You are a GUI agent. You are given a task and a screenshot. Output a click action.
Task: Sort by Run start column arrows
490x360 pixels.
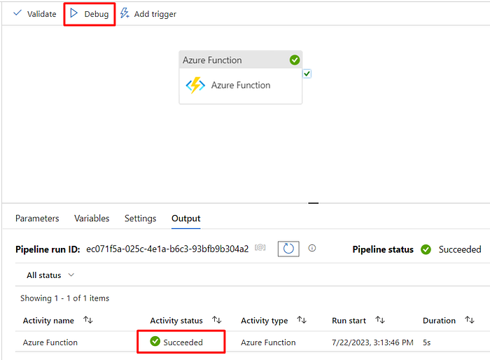tap(380, 320)
